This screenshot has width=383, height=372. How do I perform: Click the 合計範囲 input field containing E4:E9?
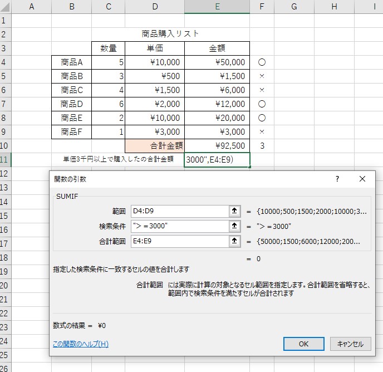(179, 241)
